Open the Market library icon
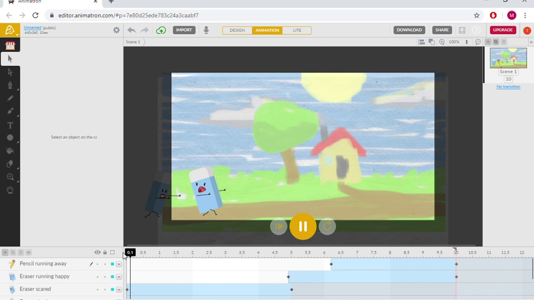This screenshot has height=300, width=534. tap(10, 45)
